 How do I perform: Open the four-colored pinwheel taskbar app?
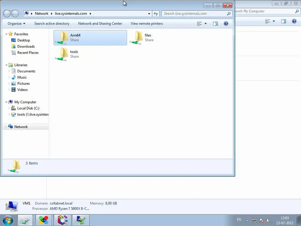(x=44, y=220)
